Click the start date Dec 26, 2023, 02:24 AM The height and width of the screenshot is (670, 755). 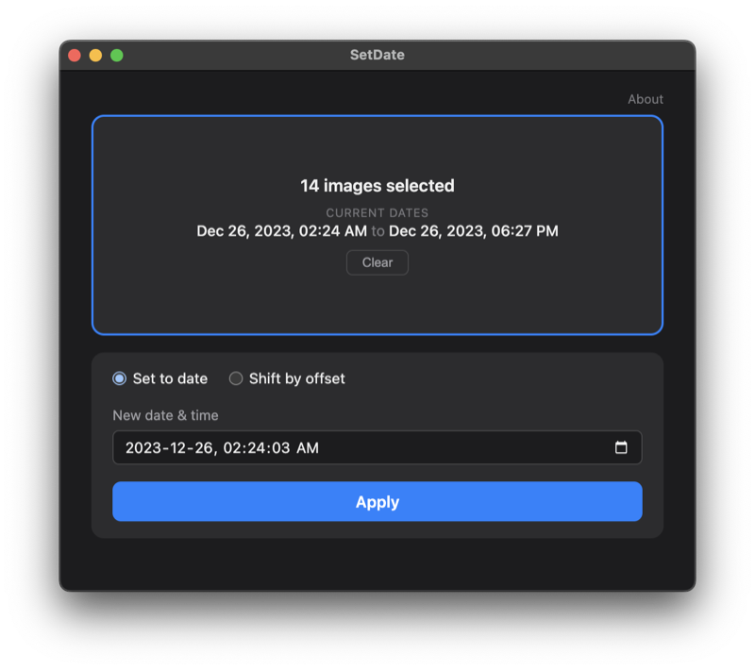pyautogui.click(x=281, y=231)
